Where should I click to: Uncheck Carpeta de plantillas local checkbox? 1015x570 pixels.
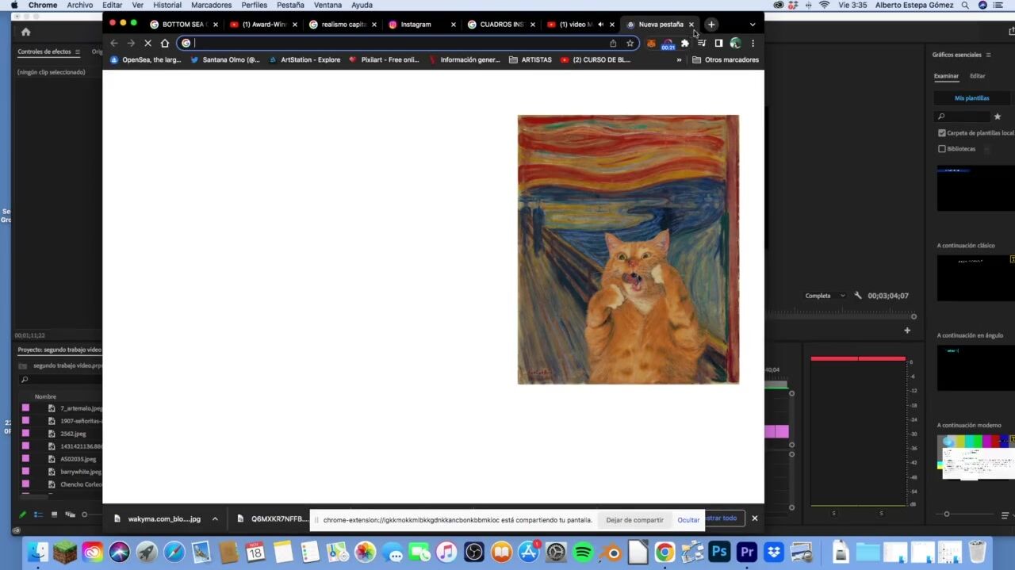pos(942,133)
